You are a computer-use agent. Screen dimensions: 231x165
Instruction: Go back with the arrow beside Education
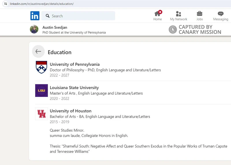point(38,51)
